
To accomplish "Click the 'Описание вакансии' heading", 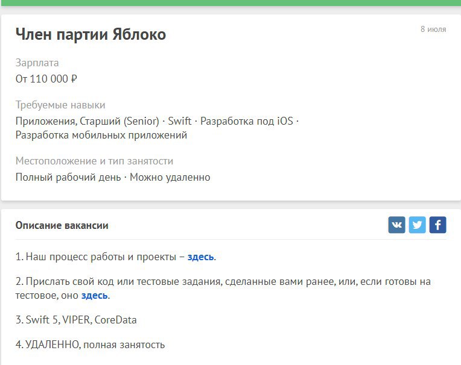I will point(62,225).
